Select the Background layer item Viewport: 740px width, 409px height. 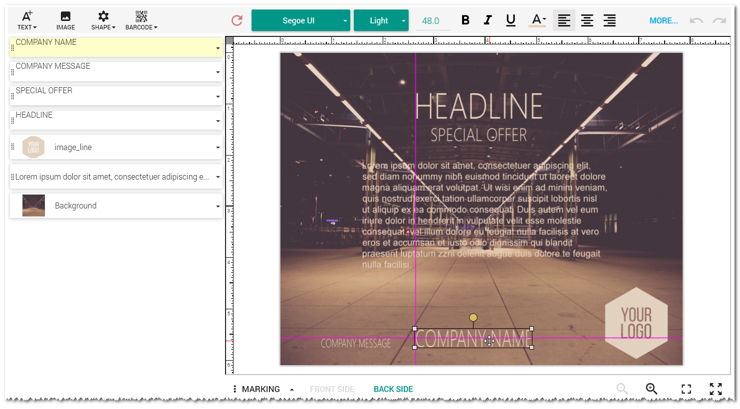(x=116, y=205)
